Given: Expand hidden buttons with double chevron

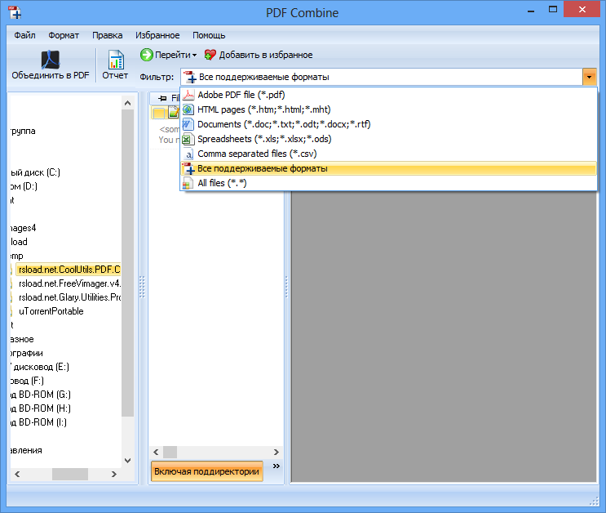Looking at the screenshot, I should pyautogui.click(x=276, y=466).
